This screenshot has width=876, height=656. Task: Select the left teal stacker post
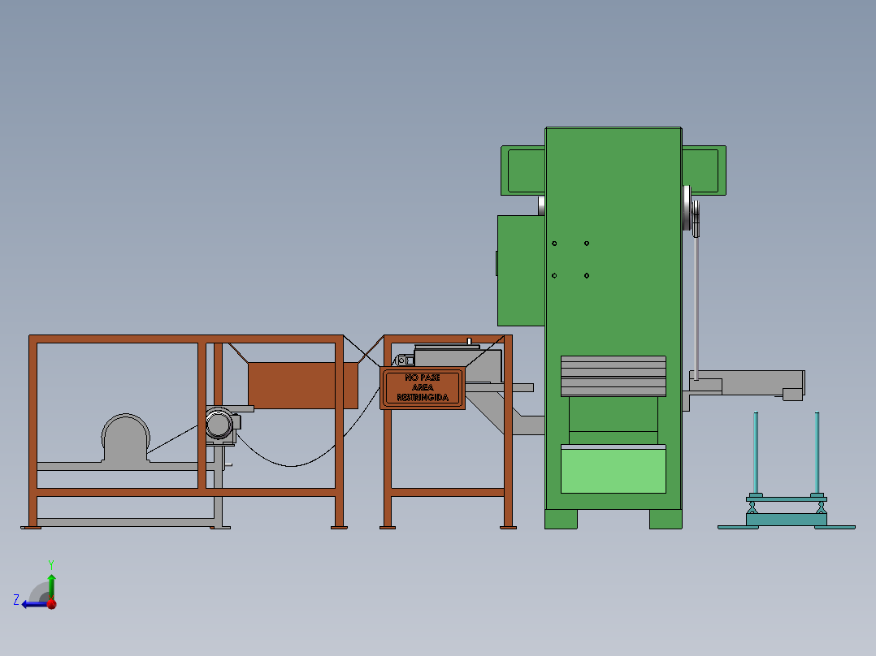pos(756,453)
